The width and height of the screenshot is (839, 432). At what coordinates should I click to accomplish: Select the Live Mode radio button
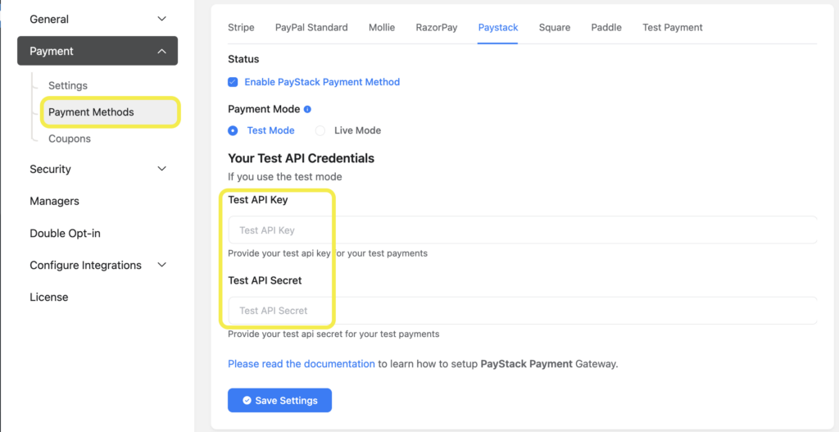(x=320, y=130)
